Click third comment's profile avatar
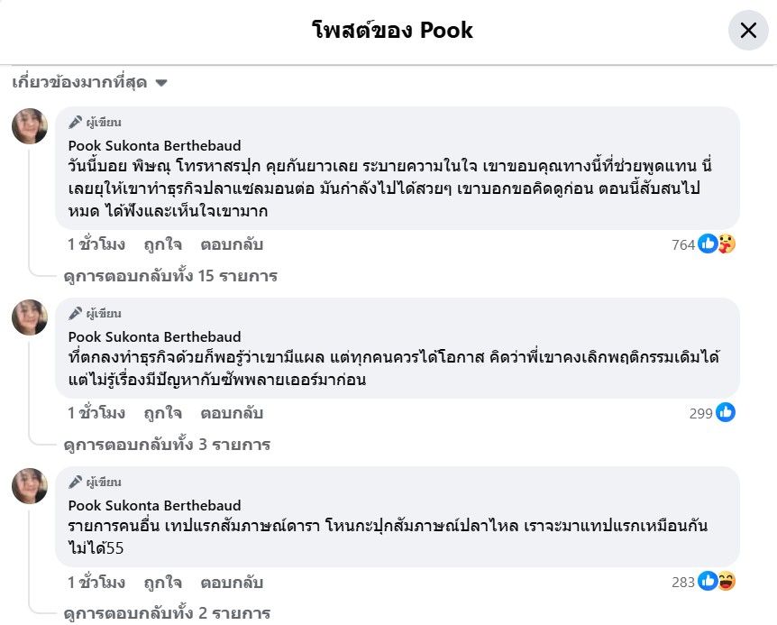Viewport: 777px width, 625px height. [x=30, y=486]
